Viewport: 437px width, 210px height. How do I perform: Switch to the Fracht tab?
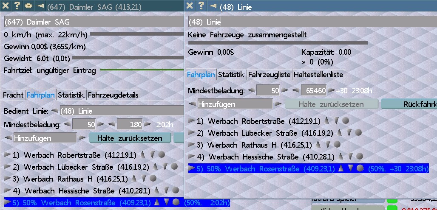pyautogui.click(x=13, y=95)
